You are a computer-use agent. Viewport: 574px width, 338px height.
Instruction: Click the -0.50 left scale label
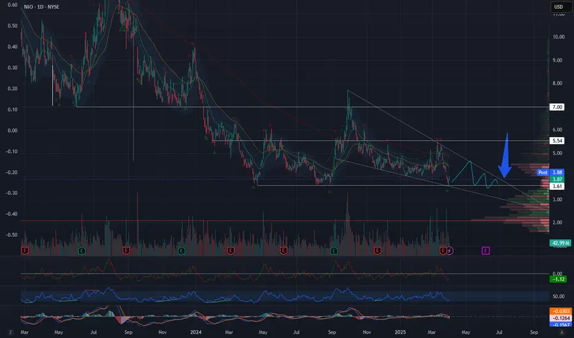[x=11, y=235]
